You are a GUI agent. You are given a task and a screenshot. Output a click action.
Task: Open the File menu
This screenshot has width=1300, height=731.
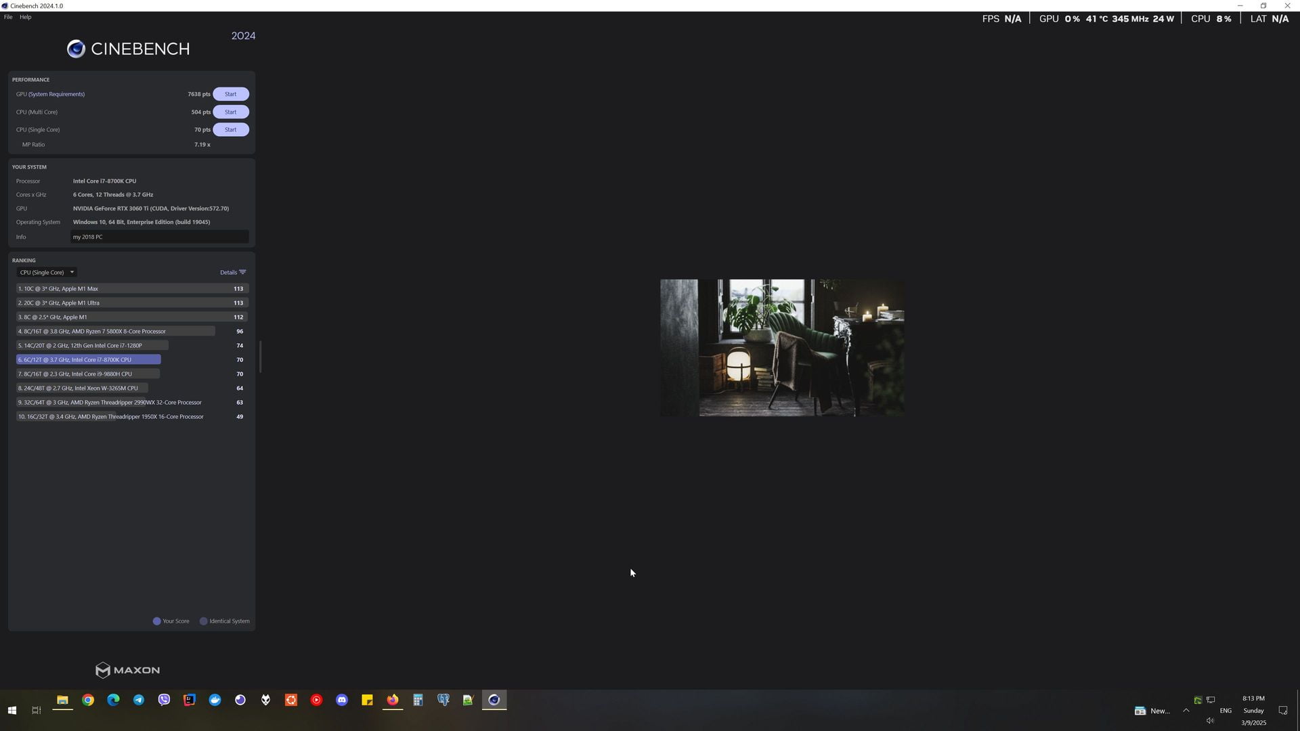(x=8, y=17)
